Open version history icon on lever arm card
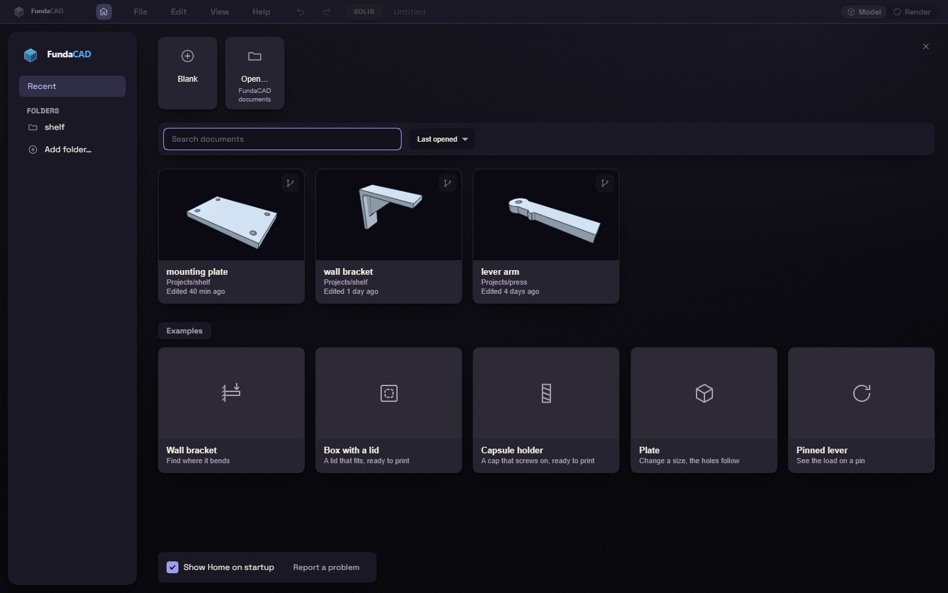The height and width of the screenshot is (593, 948). [x=604, y=183]
